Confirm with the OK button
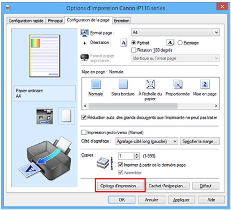Viewport: 231px width, 210px height. [122, 200]
